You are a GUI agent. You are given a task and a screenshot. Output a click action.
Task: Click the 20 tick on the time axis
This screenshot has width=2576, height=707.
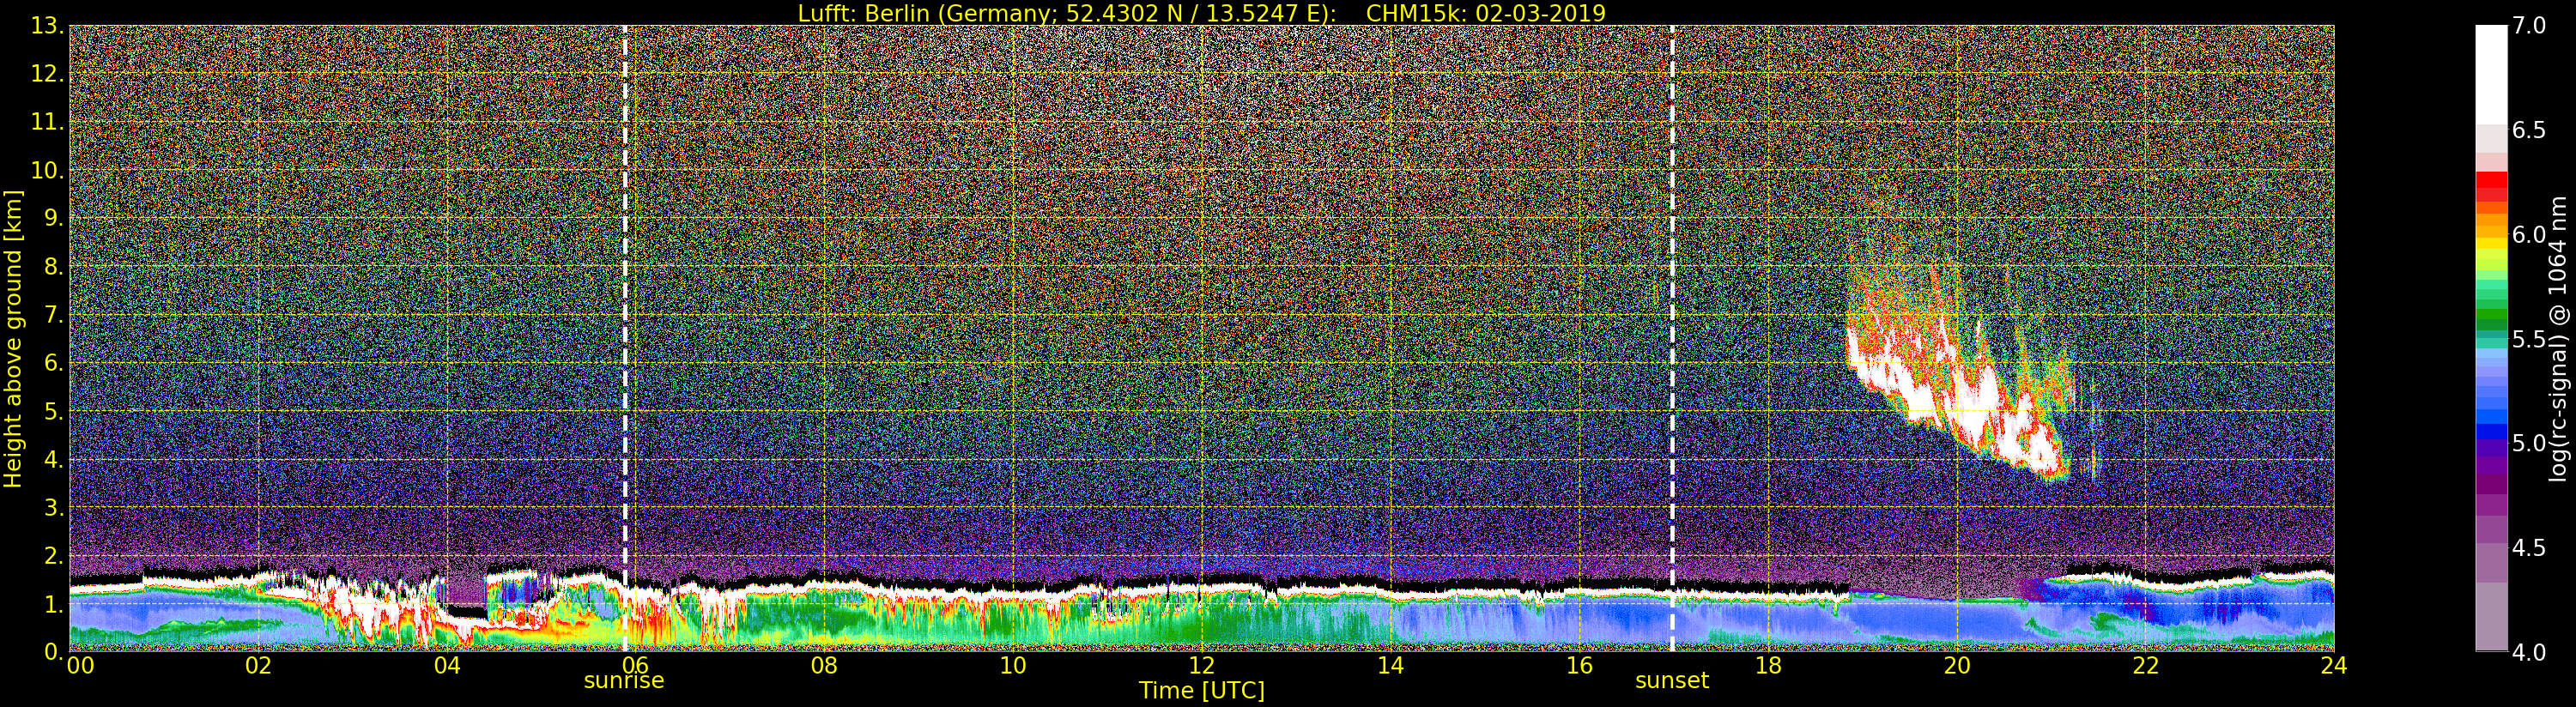coord(1956,666)
